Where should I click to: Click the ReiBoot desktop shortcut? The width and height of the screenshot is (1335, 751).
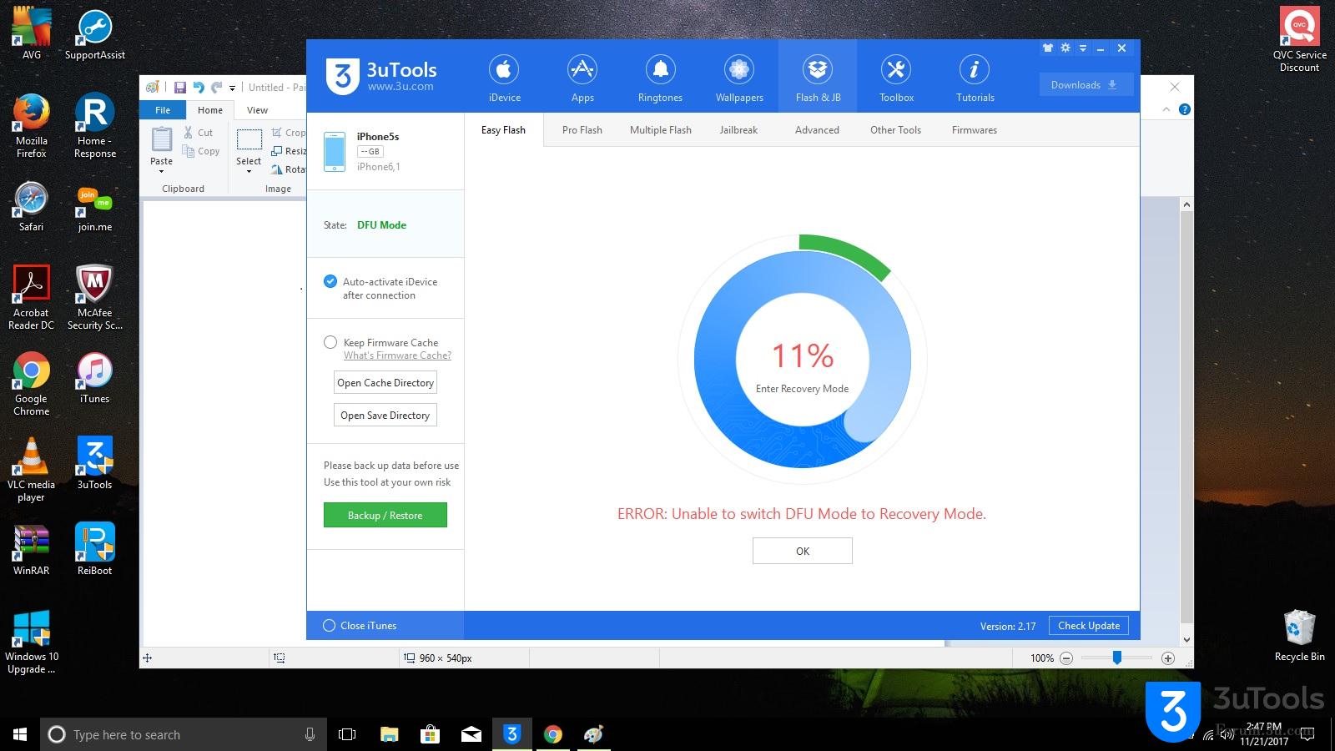point(94,549)
